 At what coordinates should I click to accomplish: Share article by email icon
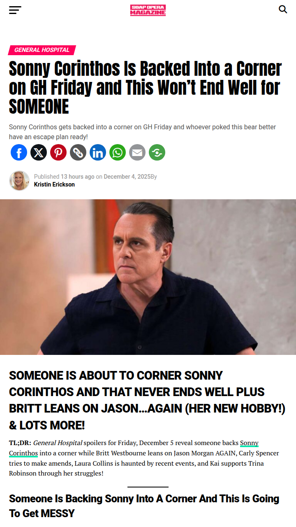[x=137, y=152]
